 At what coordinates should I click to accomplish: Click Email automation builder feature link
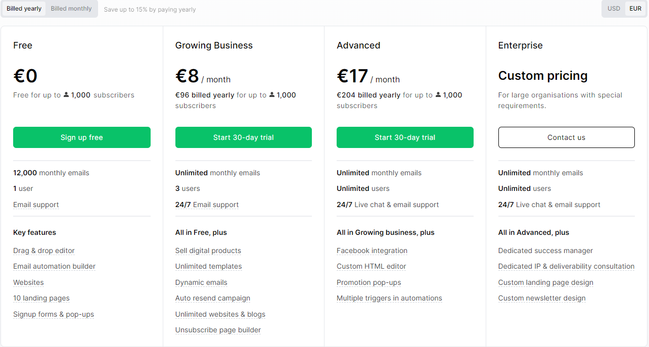click(54, 266)
